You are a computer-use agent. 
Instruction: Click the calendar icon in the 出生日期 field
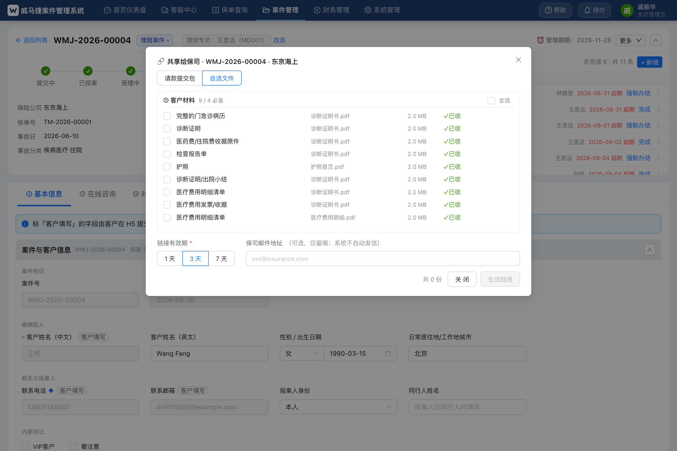(x=388, y=354)
